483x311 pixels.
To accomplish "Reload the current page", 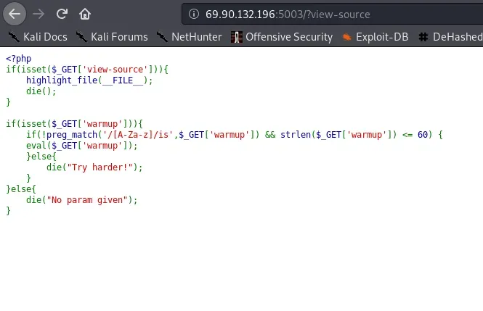I will click(62, 13).
